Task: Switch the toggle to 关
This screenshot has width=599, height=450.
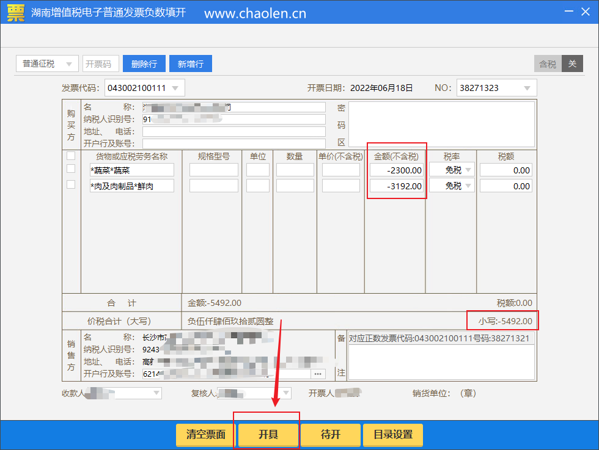Action: point(572,64)
